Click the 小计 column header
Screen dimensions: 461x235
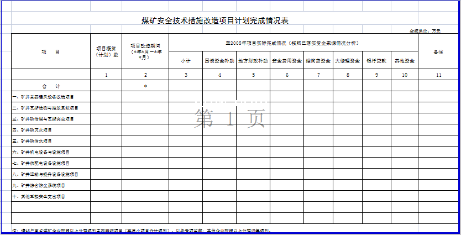(186, 60)
